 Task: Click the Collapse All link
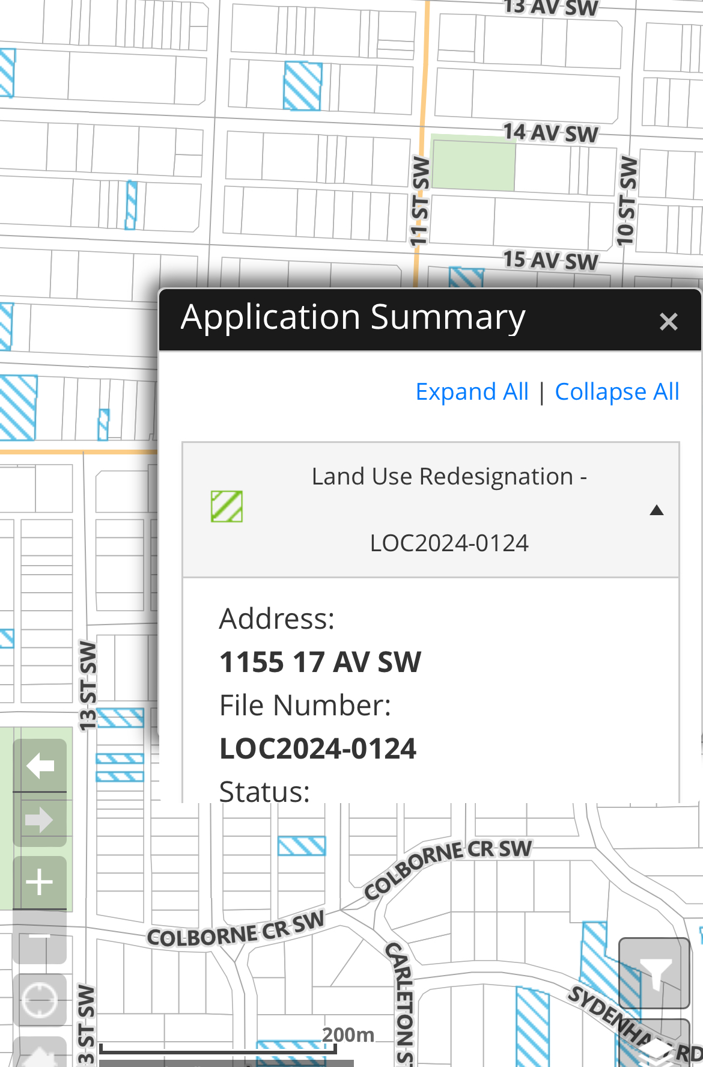tap(616, 392)
